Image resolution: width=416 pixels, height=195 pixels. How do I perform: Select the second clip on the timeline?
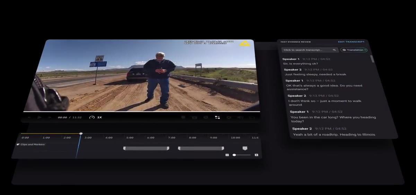[201, 148]
